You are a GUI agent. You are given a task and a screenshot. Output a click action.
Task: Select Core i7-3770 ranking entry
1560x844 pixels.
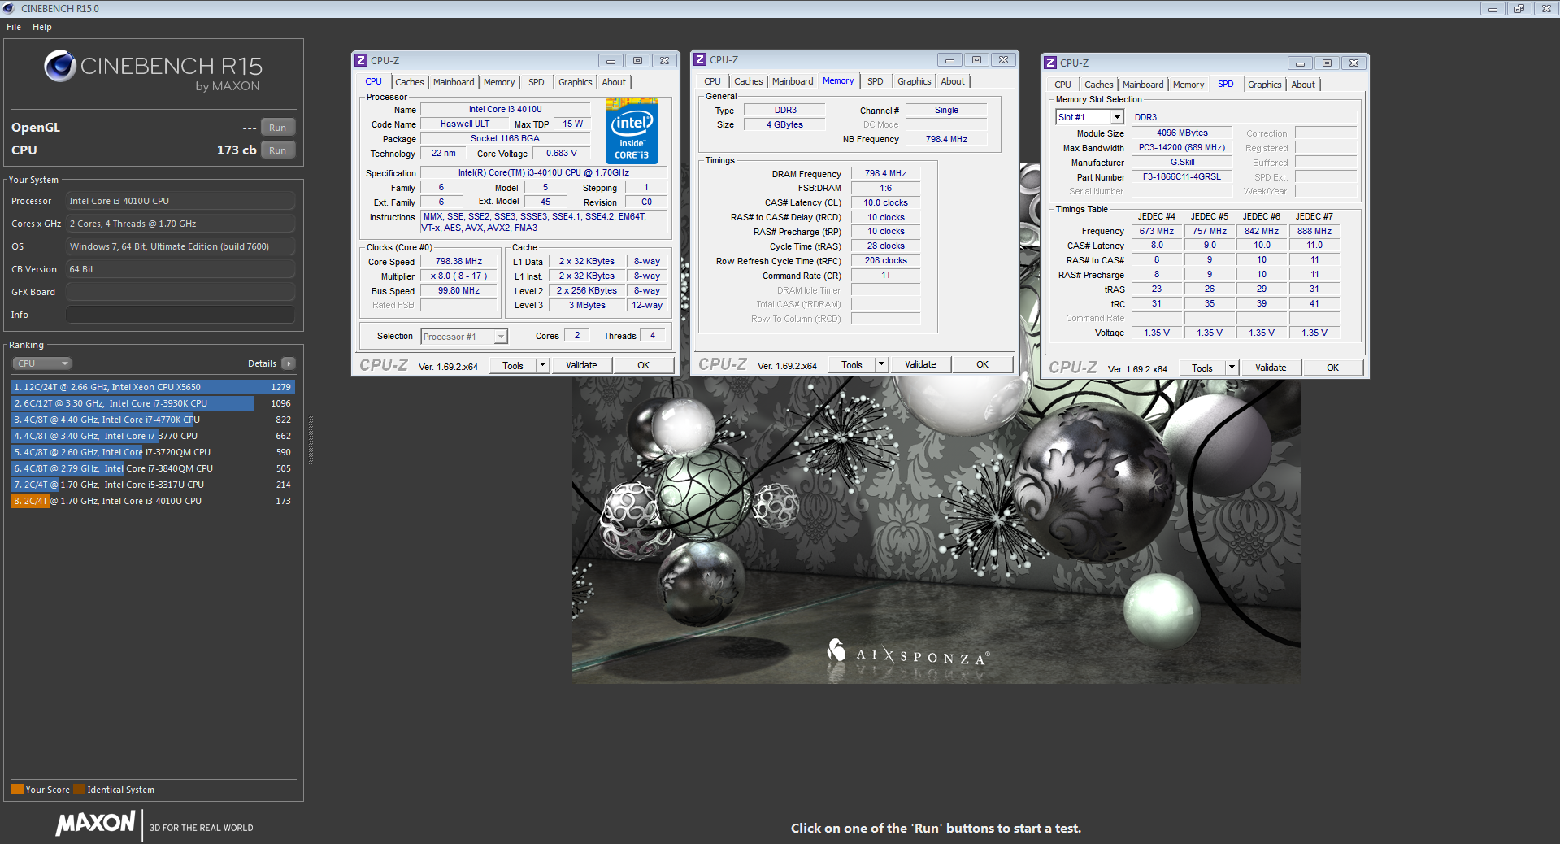point(153,436)
